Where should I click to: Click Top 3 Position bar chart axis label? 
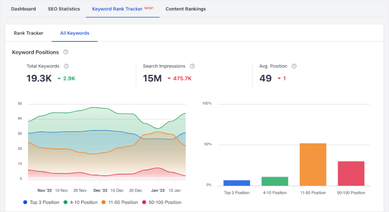237,193
